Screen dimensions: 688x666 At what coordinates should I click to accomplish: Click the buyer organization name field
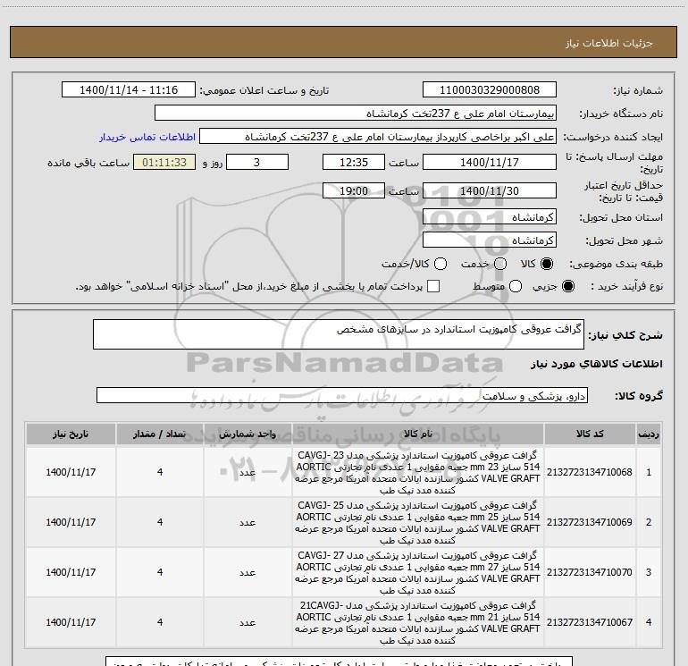click(356, 114)
